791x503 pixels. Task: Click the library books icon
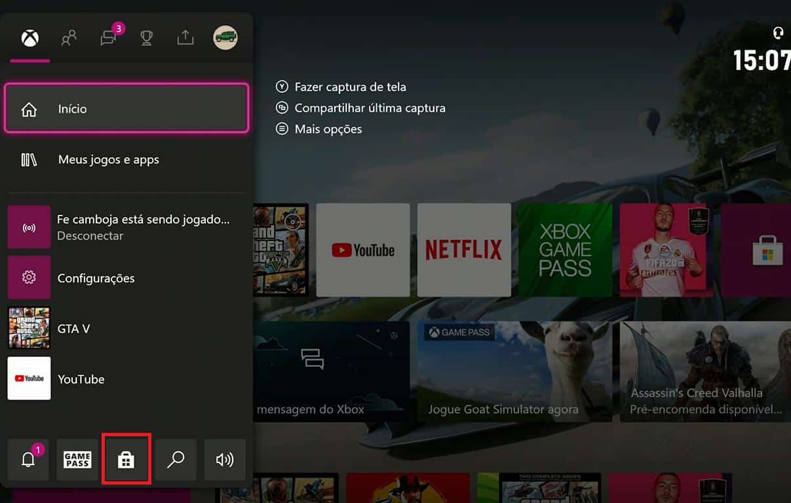[29, 160]
